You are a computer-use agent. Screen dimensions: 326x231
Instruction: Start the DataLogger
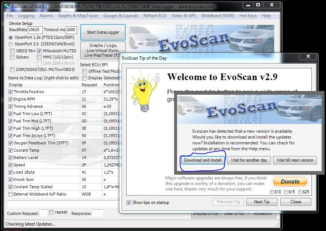click(103, 32)
